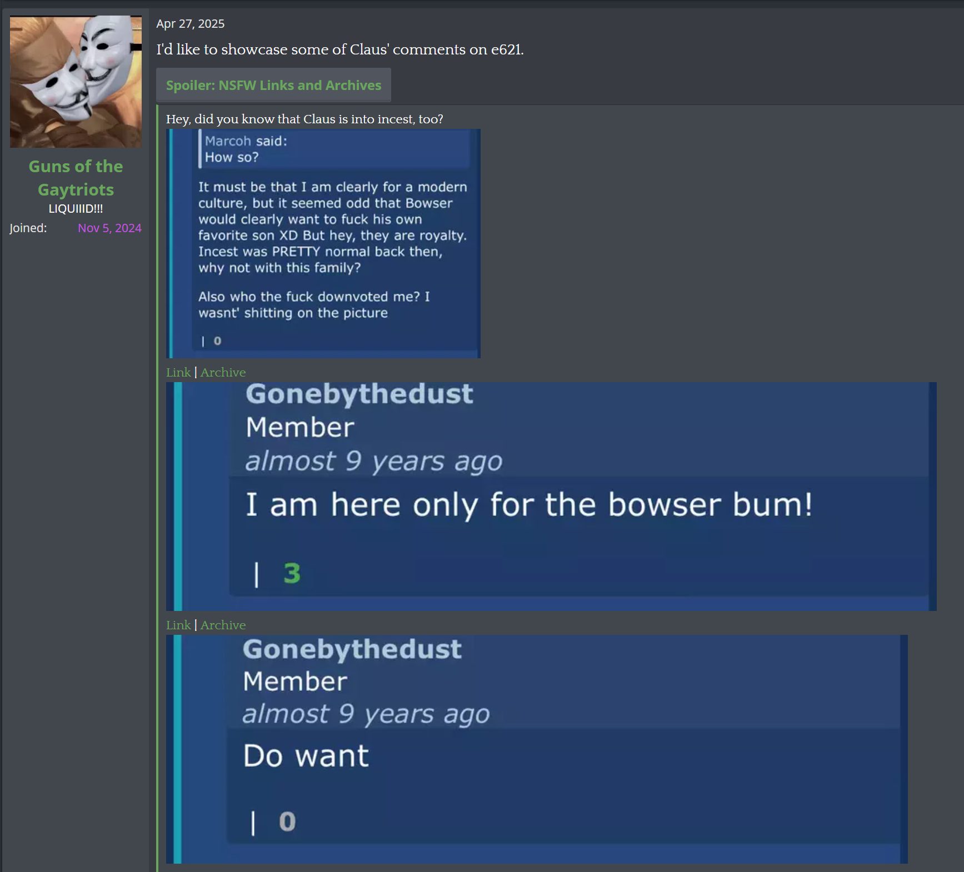The width and height of the screenshot is (964, 872).
Task: Click the 'almost 9 years ago' timestamp in 'Do want' image
Action: pyautogui.click(x=366, y=714)
